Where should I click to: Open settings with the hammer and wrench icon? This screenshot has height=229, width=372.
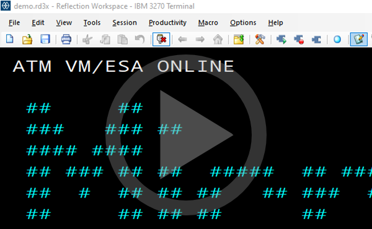click(260, 40)
